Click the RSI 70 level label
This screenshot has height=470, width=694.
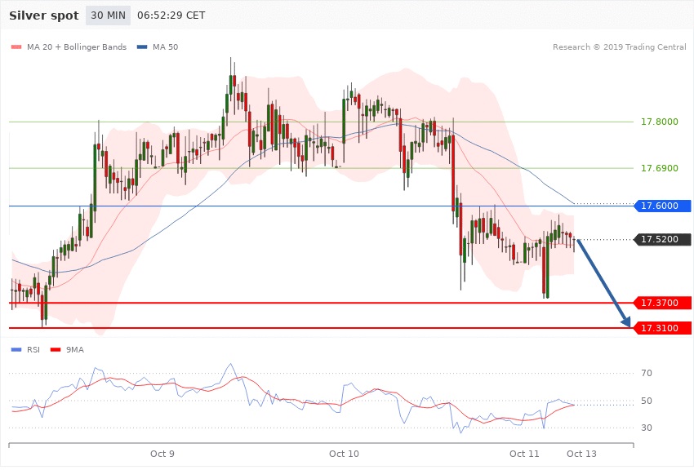coord(646,374)
